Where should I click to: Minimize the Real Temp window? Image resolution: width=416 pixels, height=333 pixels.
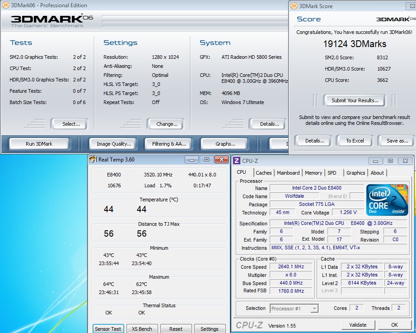click(192, 159)
